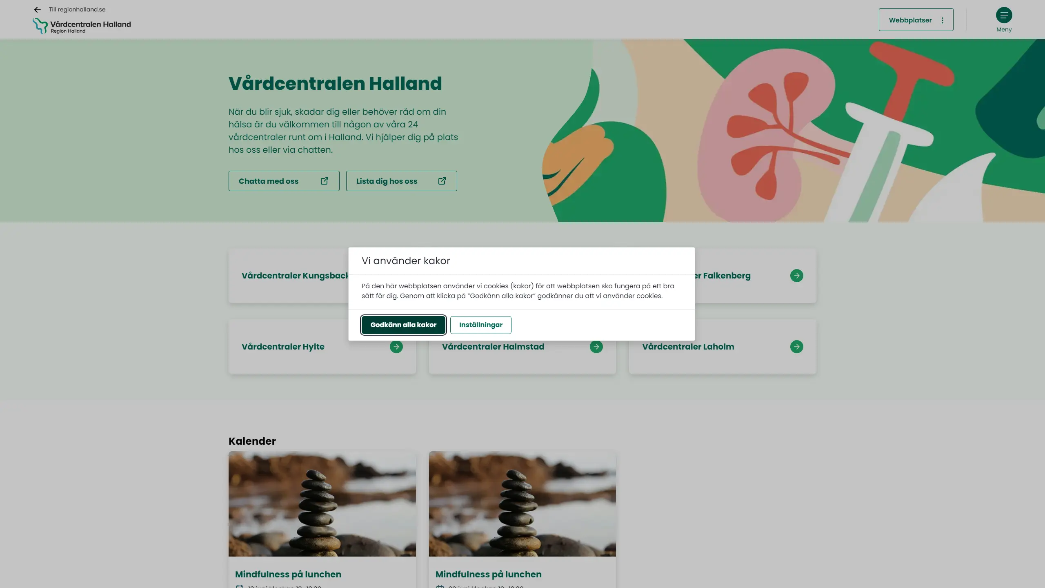The height and width of the screenshot is (588, 1045).
Task: Click the Lista dig hos oss button
Action: coord(402,181)
